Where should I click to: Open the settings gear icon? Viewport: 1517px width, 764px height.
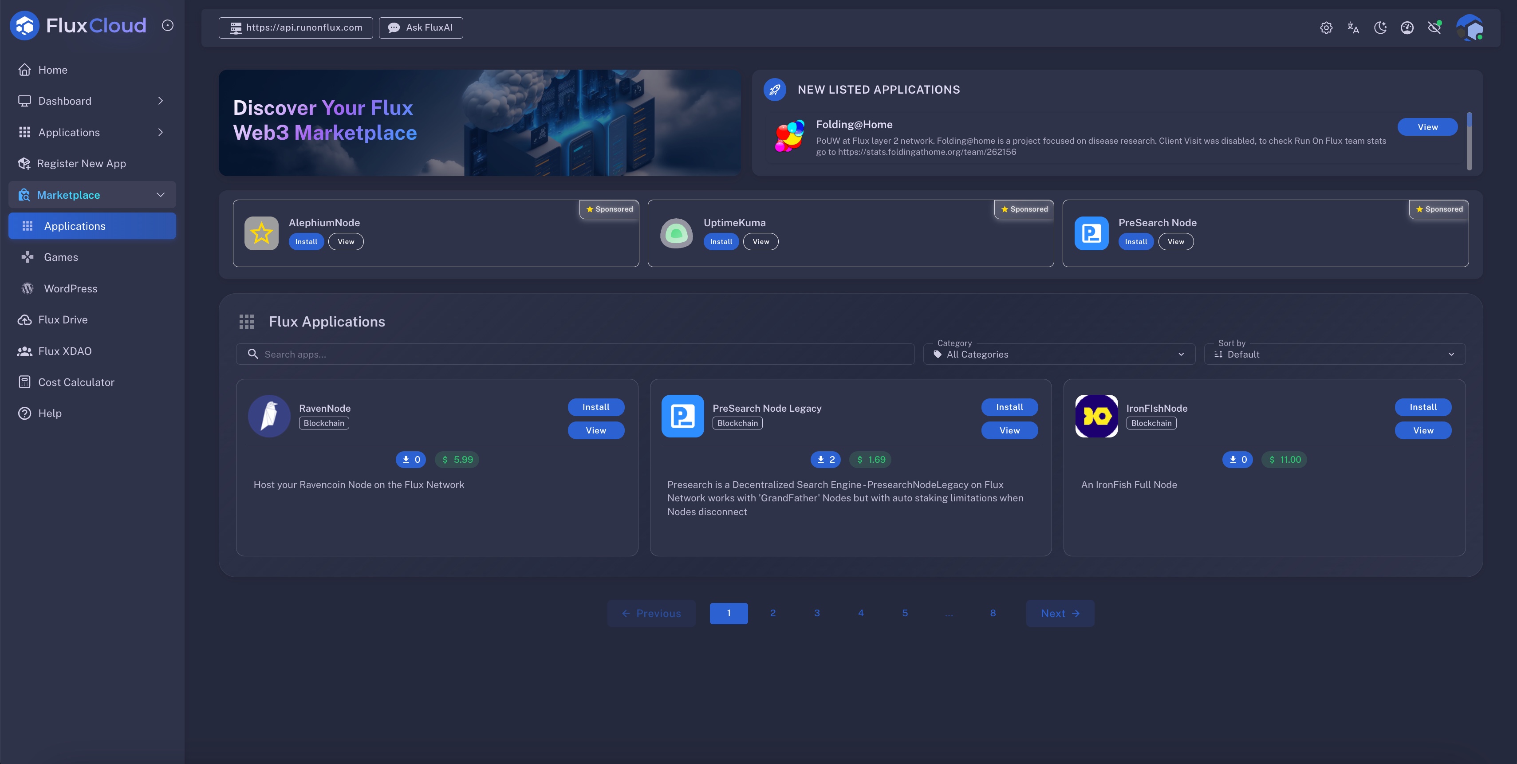pyautogui.click(x=1326, y=28)
